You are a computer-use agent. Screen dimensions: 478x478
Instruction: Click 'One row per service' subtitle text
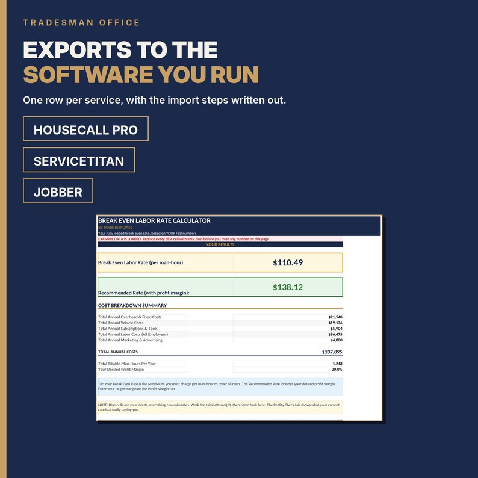click(x=154, y=100)
